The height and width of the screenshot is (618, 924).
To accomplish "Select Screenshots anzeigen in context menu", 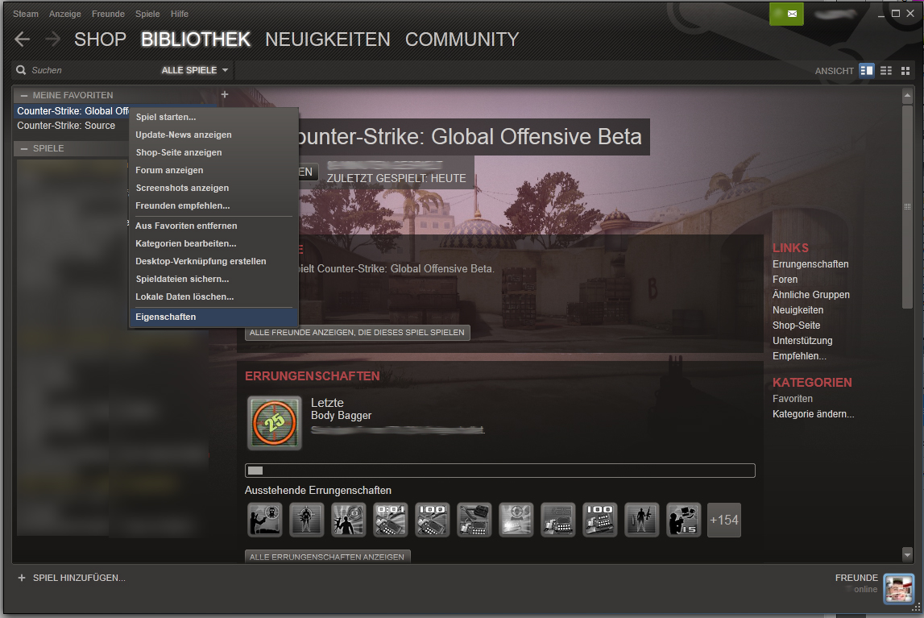I will tap(213, 188).
